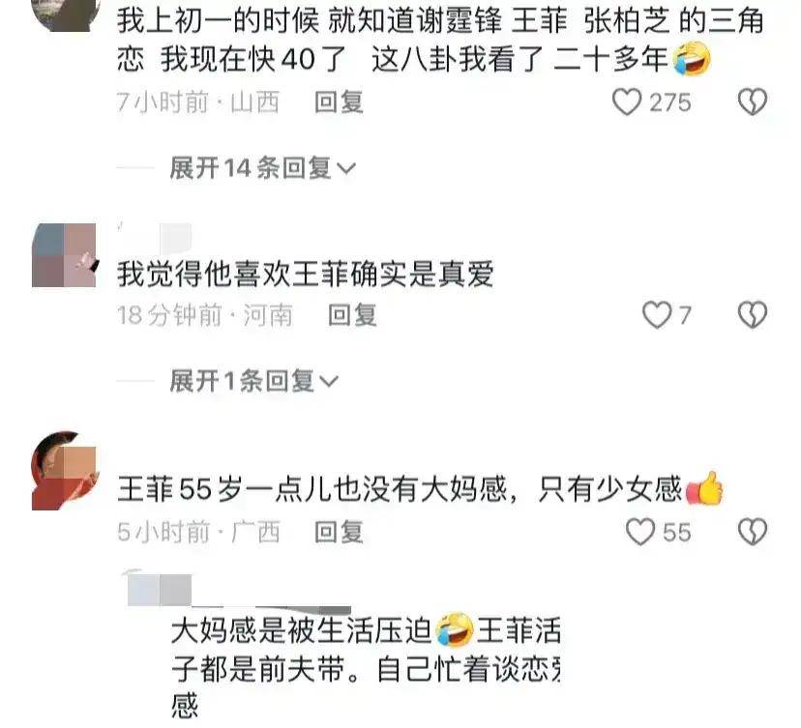Expand 1 reply under Henan comment
801x728 pixels.
point(253,381)
